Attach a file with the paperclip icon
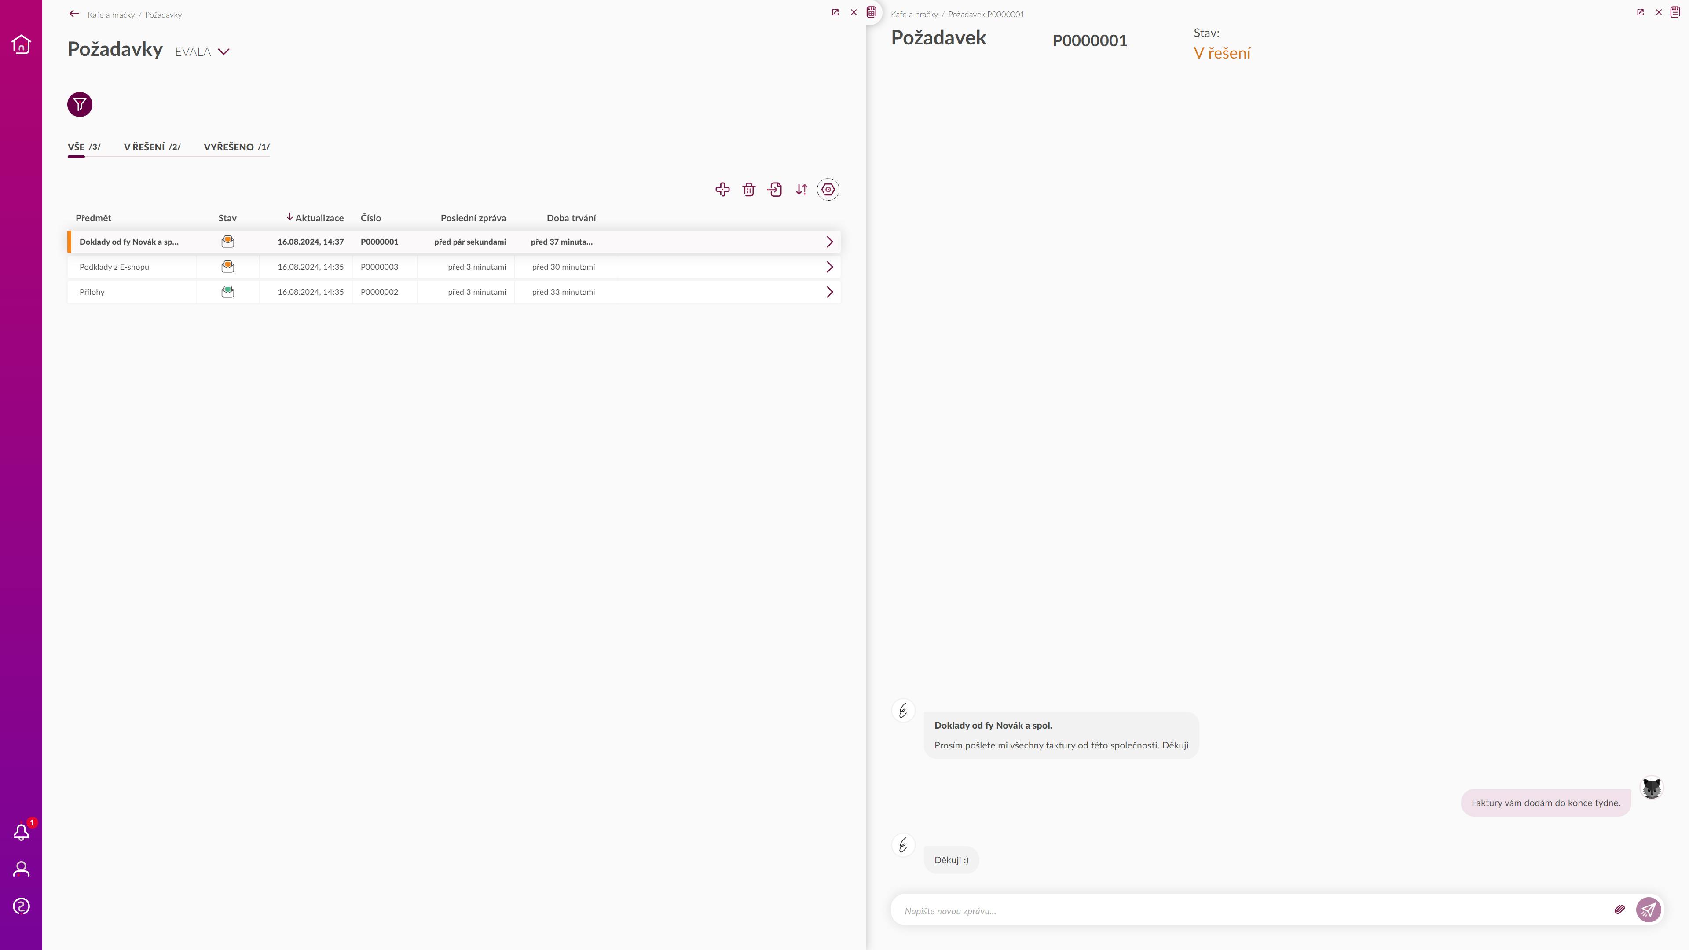This screenshot has width=1689, height=950. tap(1619, 910)
